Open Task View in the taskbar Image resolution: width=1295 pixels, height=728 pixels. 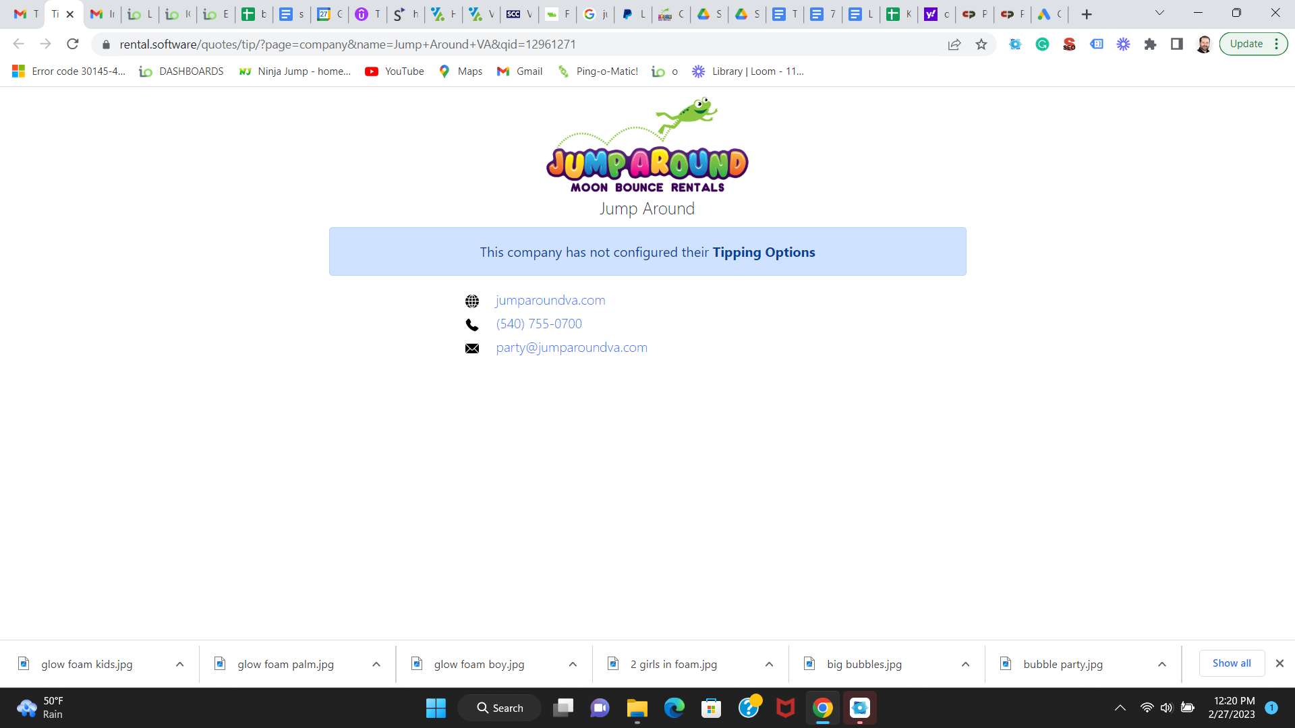(x=563, y=708)
